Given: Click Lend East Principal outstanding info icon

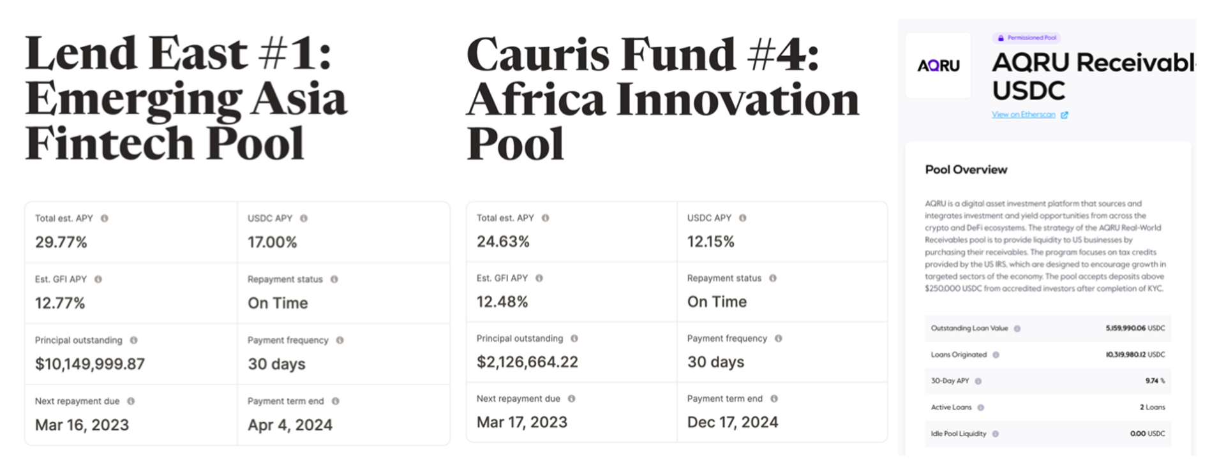Looking at the screenshot, I should 133,341.
